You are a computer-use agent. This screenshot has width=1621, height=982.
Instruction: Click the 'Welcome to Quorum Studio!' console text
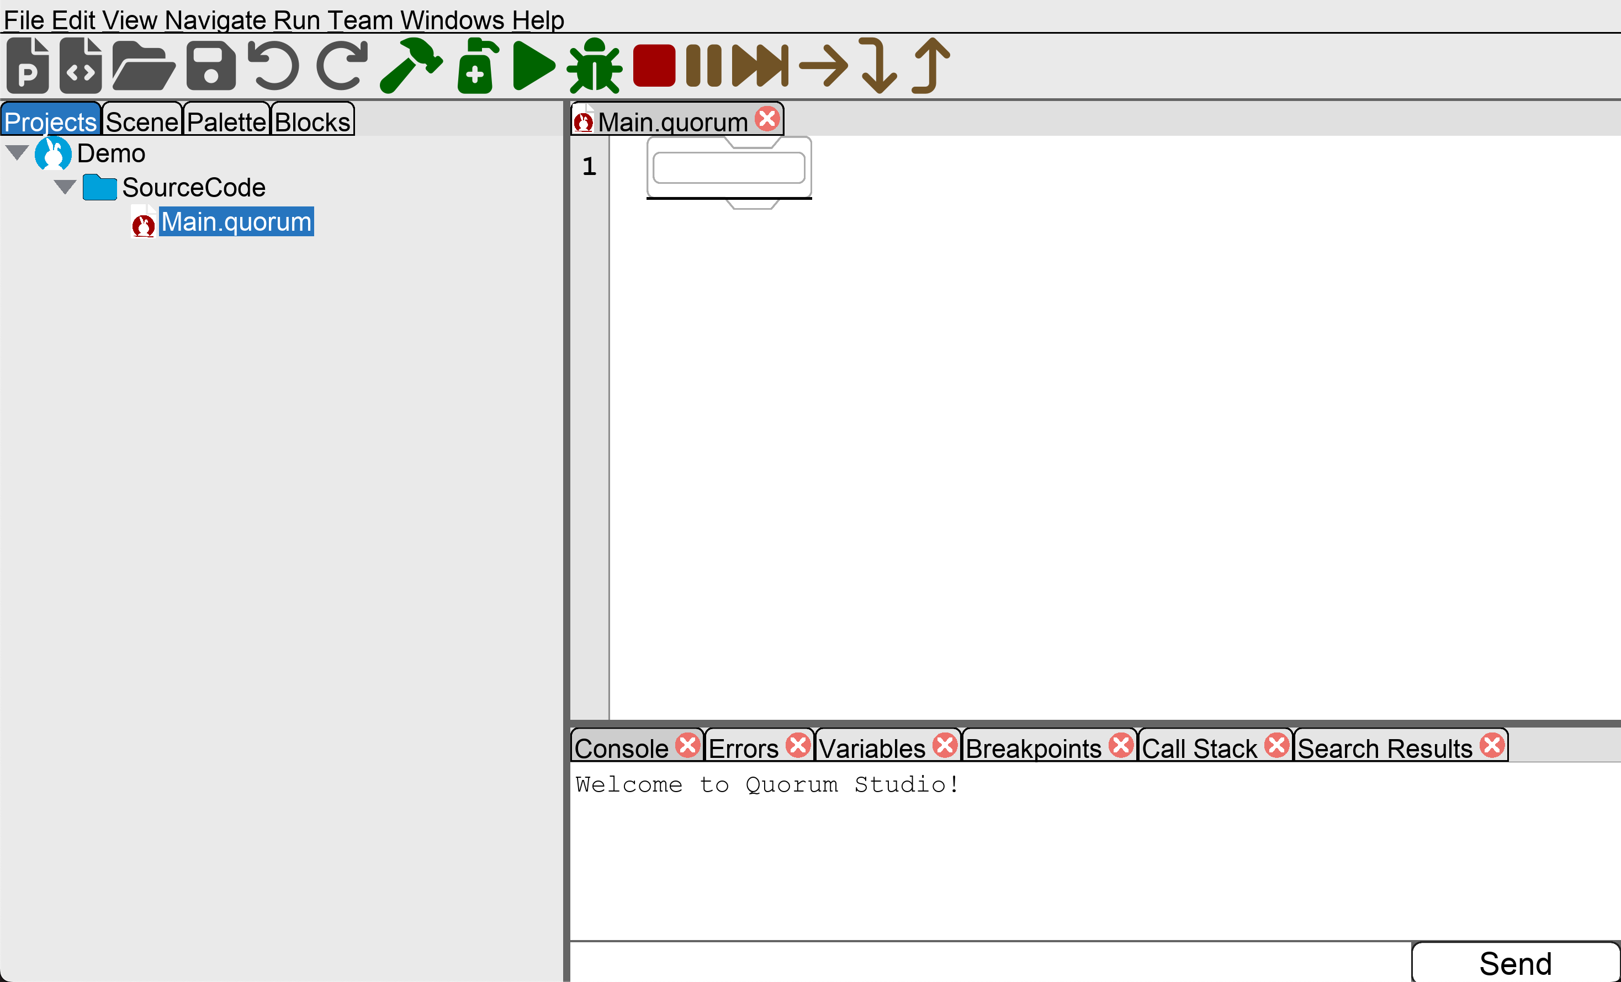767,784
